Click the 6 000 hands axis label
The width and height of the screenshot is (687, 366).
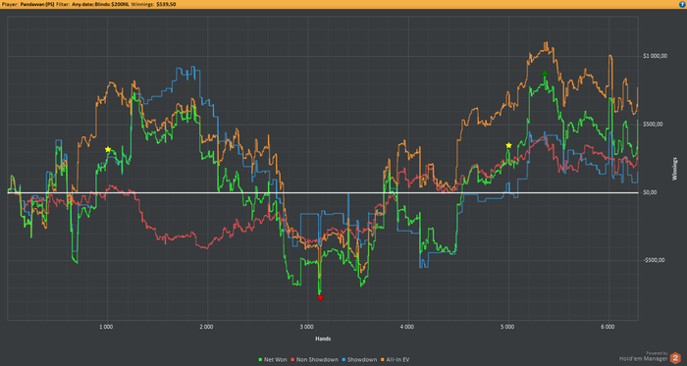pyautogui.click(x=608, y=327)
